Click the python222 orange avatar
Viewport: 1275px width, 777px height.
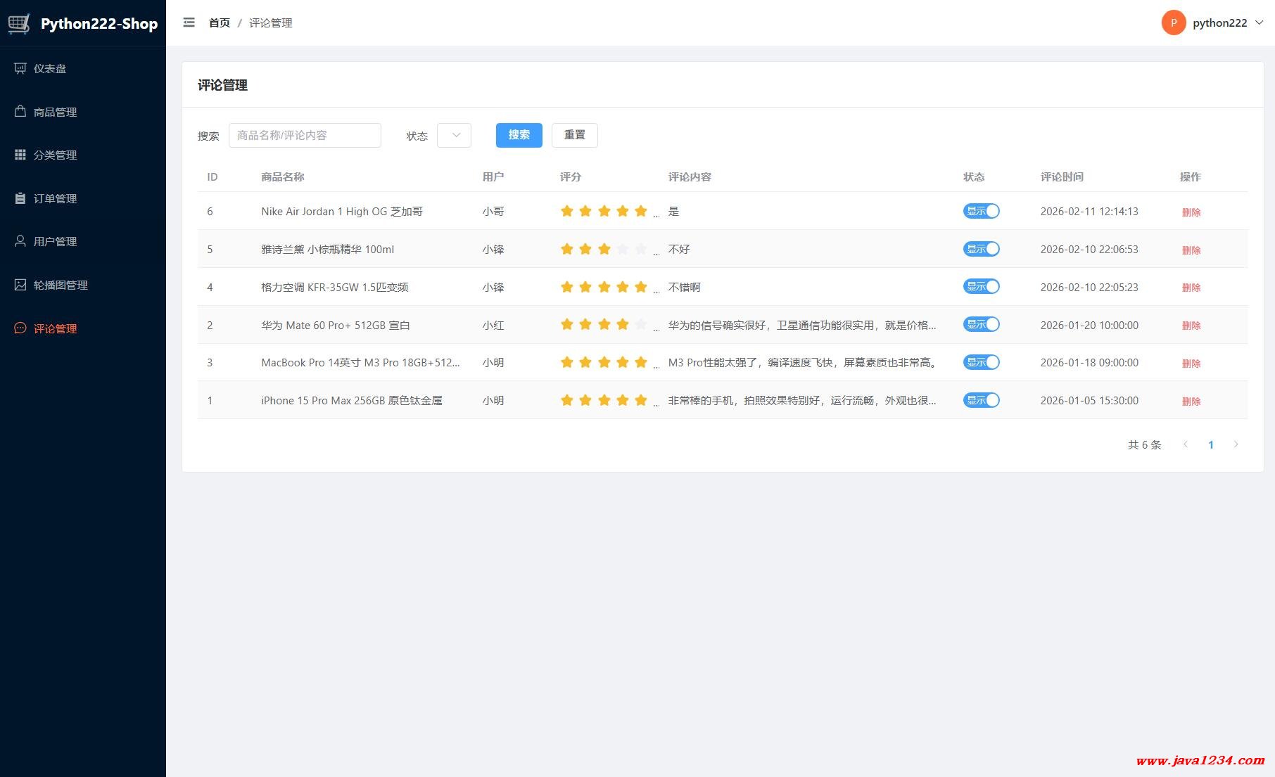click(x=1173, y=23)
